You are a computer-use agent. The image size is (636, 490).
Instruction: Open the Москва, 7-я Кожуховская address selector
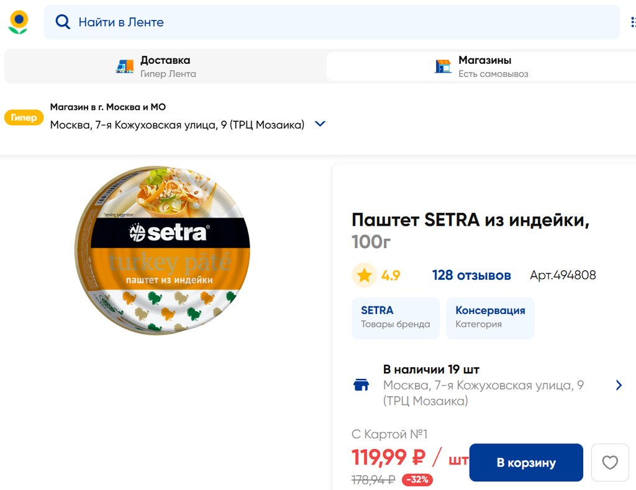tap(177, 125)
